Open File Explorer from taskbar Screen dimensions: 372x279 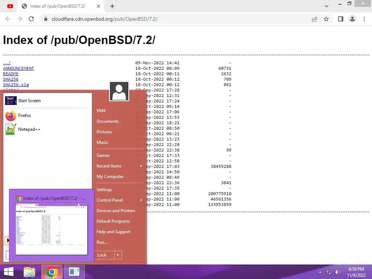point(29,272)
